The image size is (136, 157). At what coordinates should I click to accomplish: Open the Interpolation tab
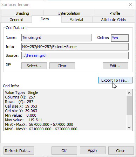(69, 13)
